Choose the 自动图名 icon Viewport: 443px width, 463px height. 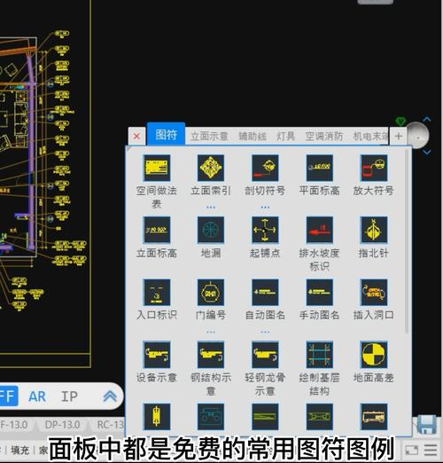(x=265, y=292)
